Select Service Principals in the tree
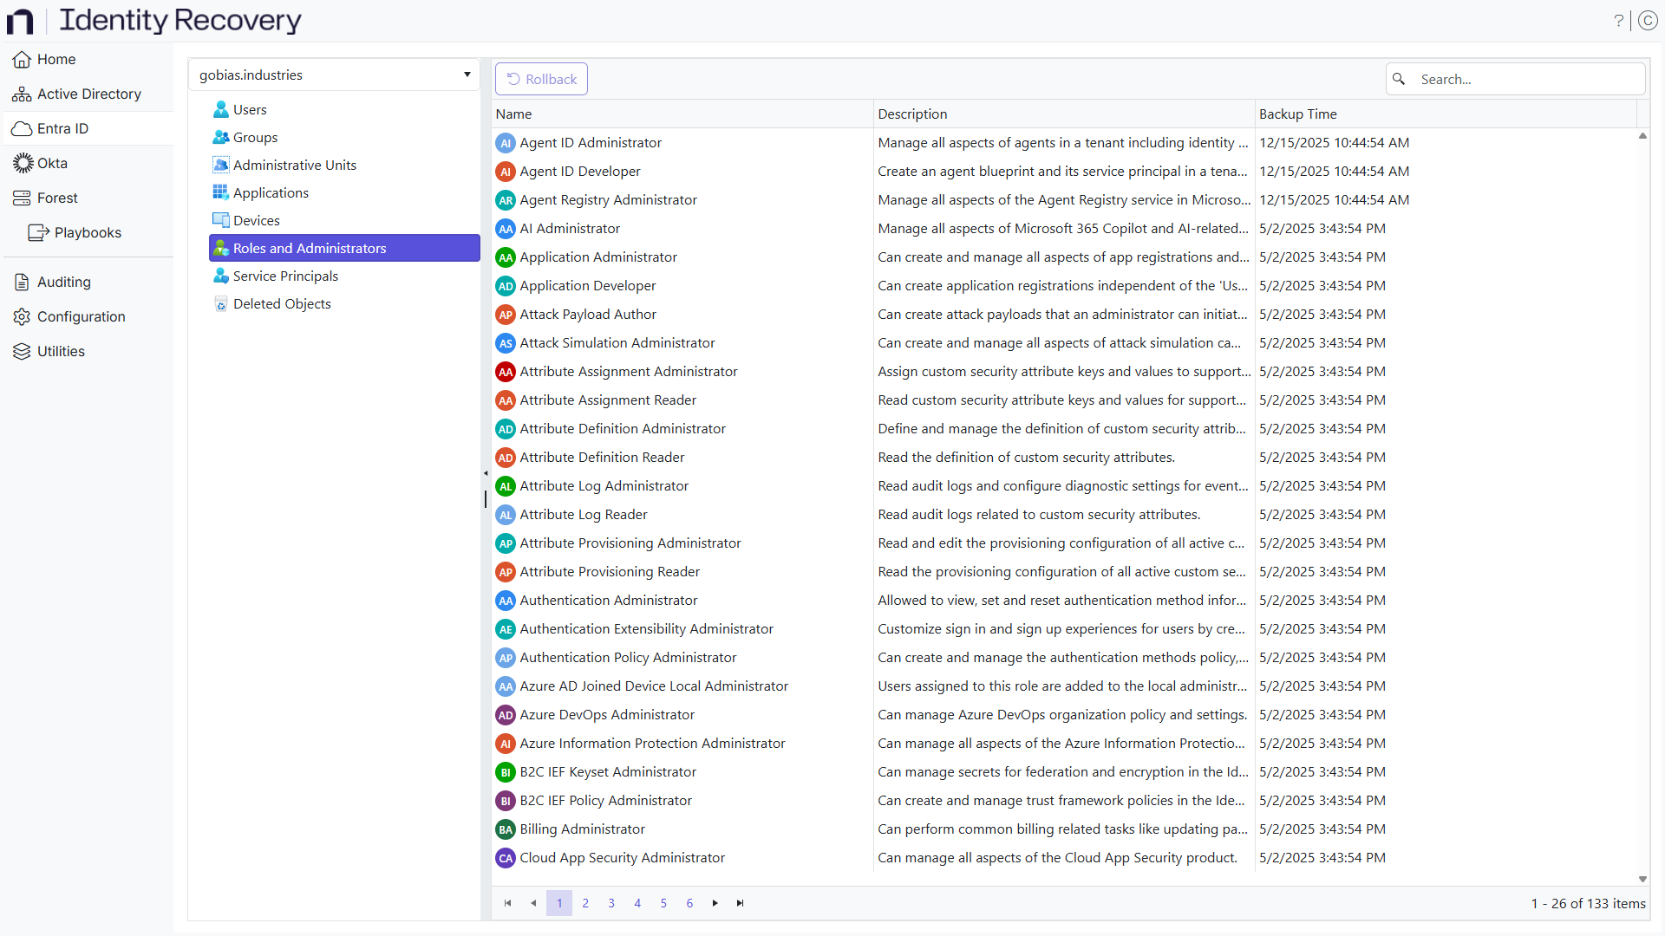This screenshot has width=1665, height=936. click(285, 276)
